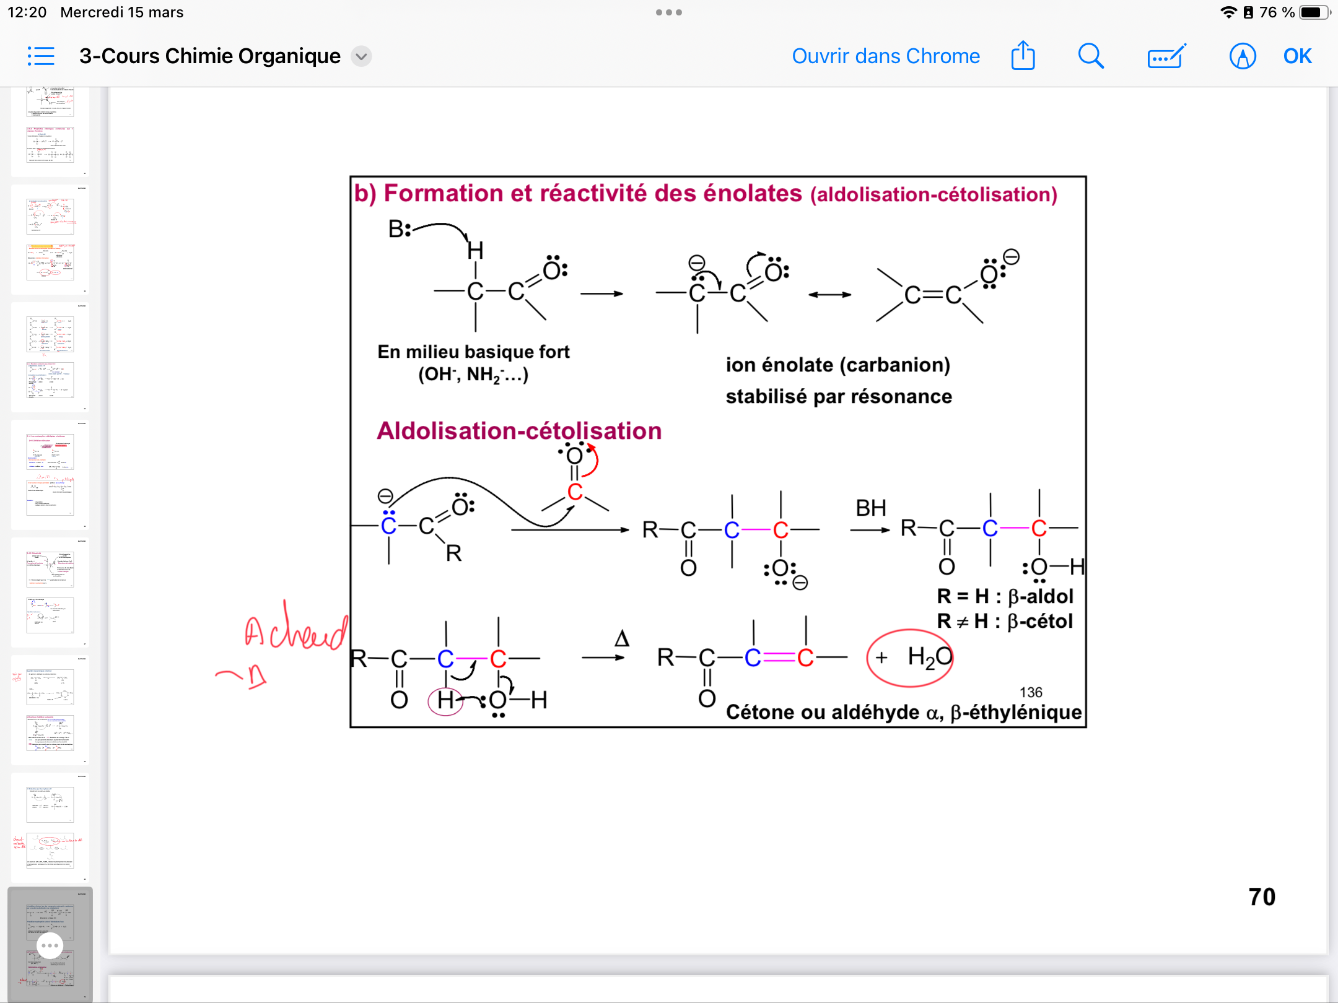The width and height of the screenshot is (1338, 1003).
Task: Open search with magnifying glass icon
Action: click(1090, 56)
